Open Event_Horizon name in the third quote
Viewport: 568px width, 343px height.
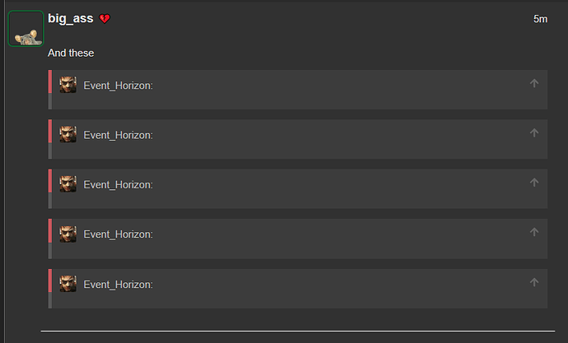(118, 184)
